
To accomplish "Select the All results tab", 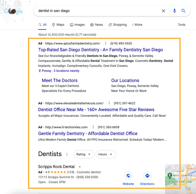I will click(x=42, y=25).
